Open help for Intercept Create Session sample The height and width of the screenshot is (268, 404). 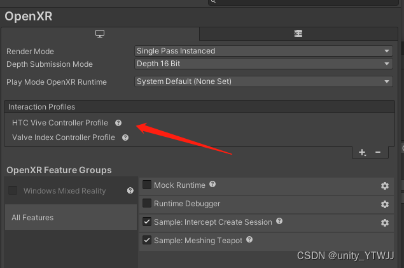point(279,222)
